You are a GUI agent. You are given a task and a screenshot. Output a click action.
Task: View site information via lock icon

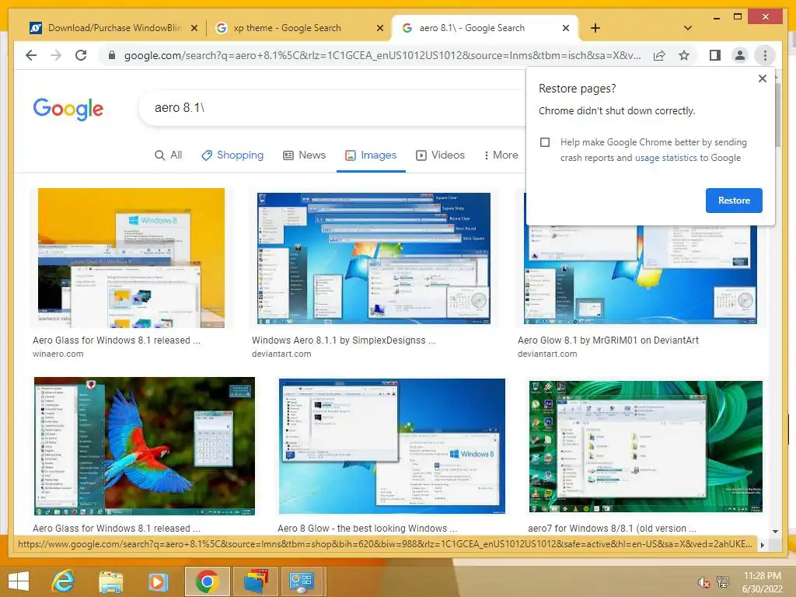tap(112, 55)
